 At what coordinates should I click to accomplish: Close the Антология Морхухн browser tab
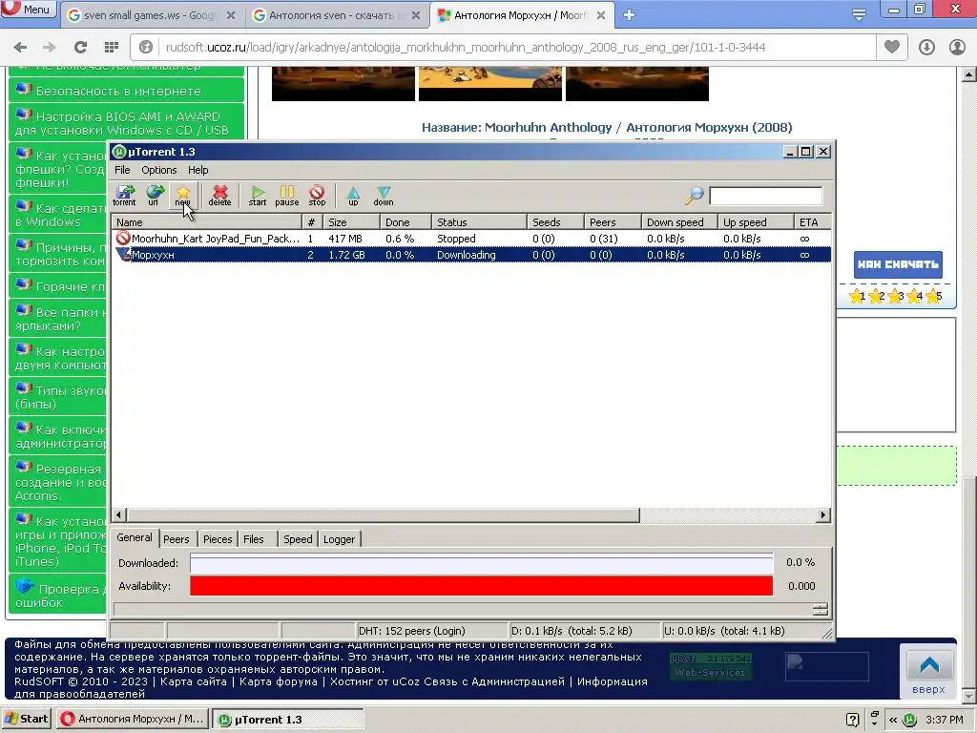tap(601, 15)
